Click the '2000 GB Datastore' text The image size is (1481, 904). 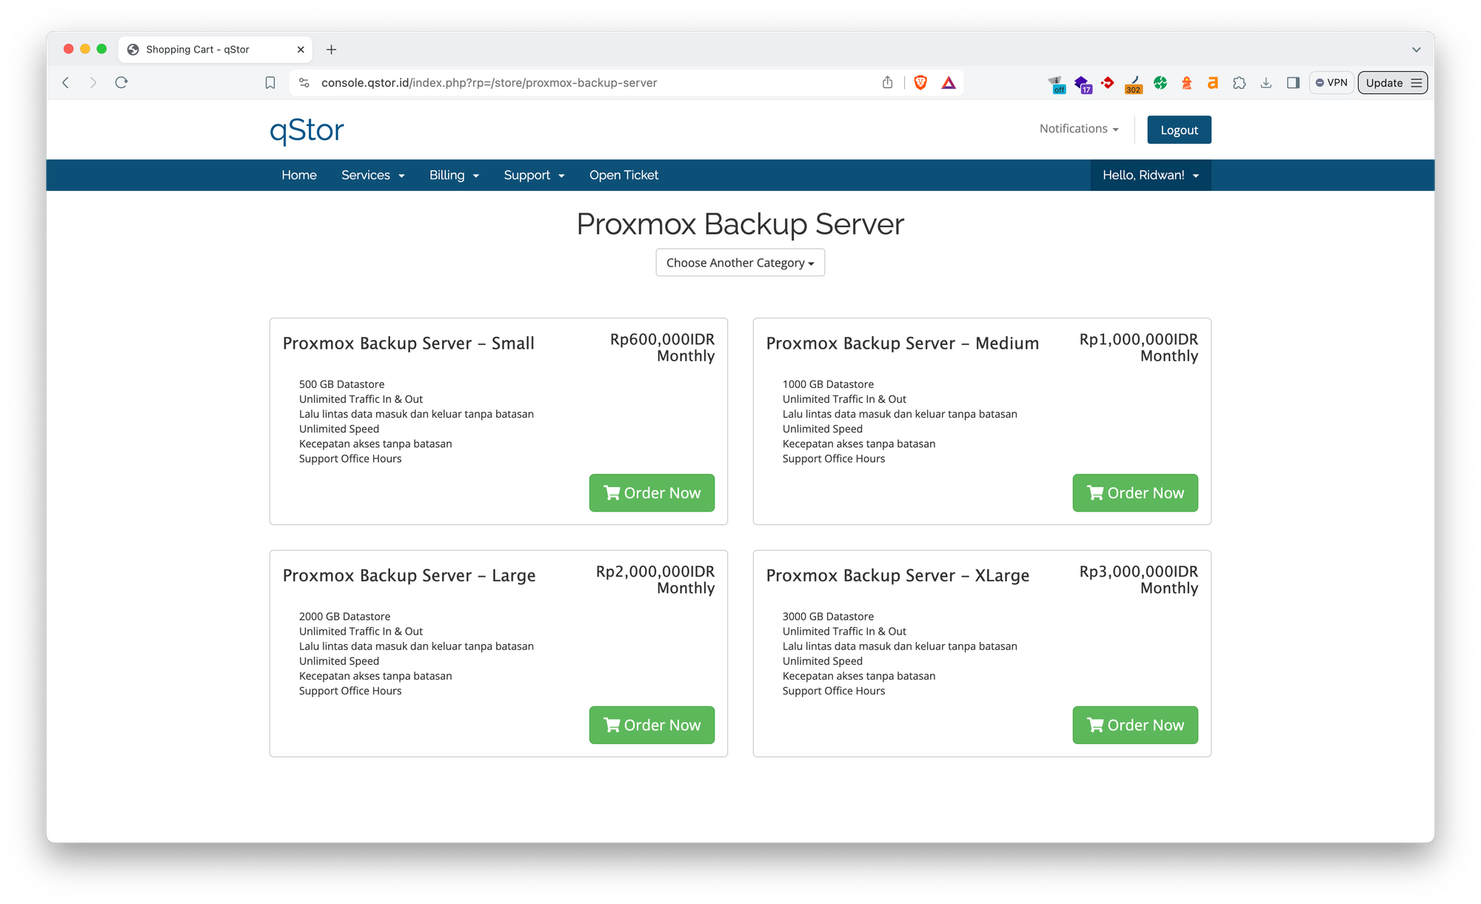344,616
